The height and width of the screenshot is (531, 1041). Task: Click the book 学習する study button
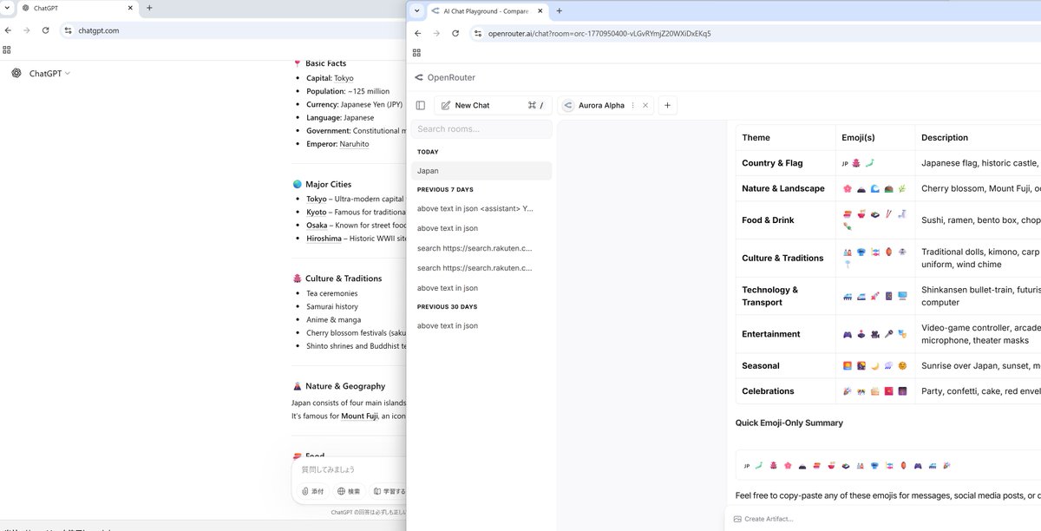pos(389,491)
